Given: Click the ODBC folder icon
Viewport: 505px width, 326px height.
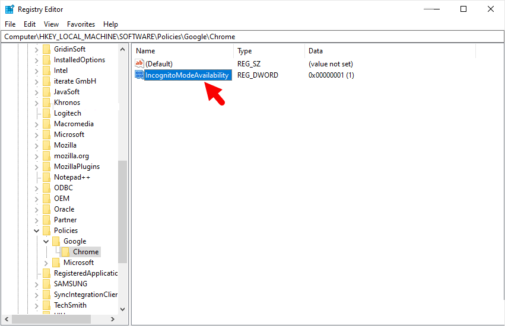Looking at the screenshot, I should (47, 188).
